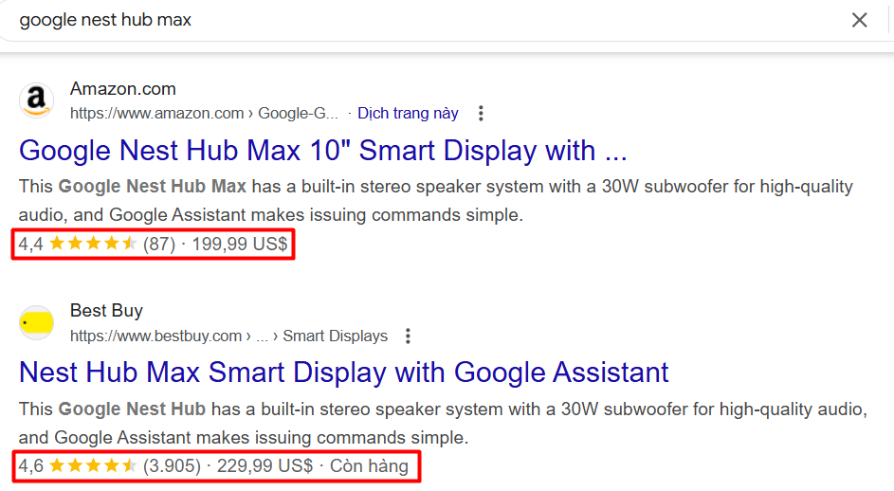Click the www.bestbuy.com Smart Displays breadcrumb
This screenshot has height=491, width=894.
pyautogui.click(x=228, y=336)
